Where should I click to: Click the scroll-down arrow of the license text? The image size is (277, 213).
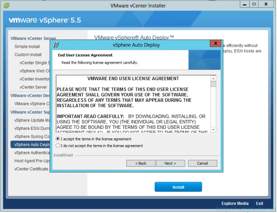point(213,130)
